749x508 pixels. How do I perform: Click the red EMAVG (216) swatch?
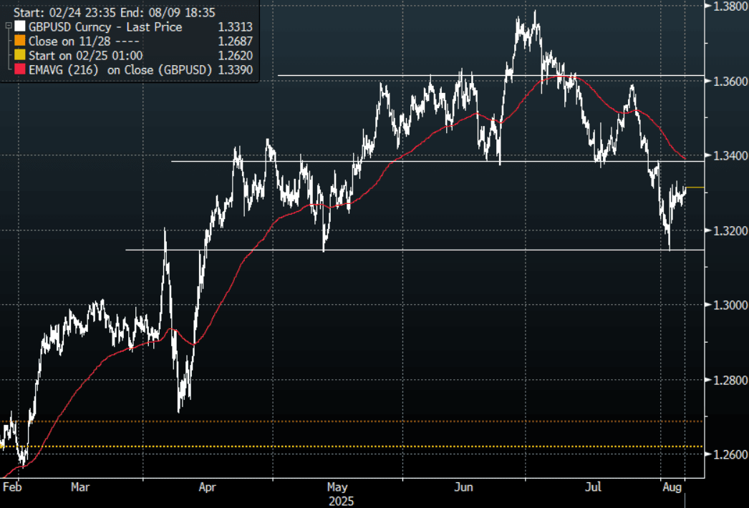[19, 69]
